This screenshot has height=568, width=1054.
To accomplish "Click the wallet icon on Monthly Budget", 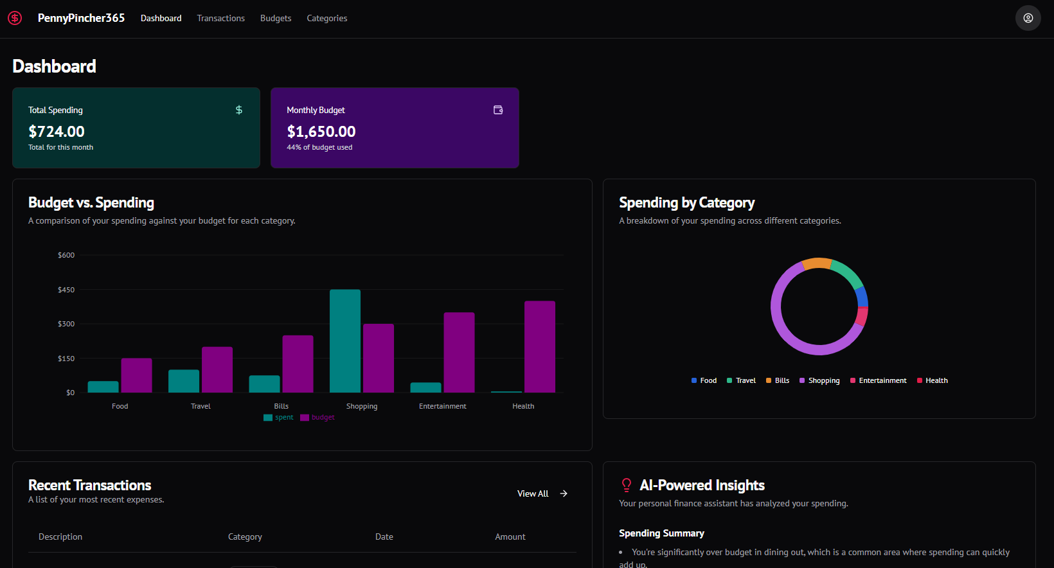I will [498, 110].
